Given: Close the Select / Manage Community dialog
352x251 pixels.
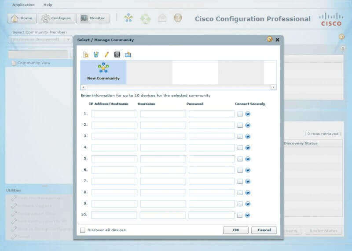Looking at the screenshot, I should 278,39.
